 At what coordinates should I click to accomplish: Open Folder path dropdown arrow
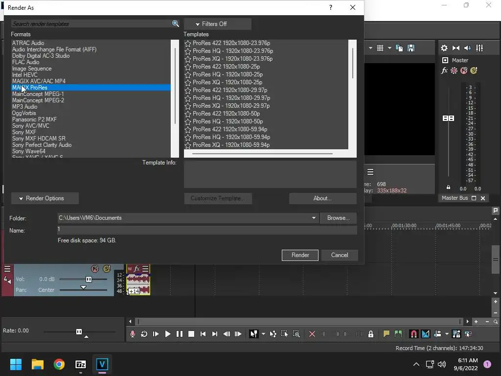click(x=314, y=218)
